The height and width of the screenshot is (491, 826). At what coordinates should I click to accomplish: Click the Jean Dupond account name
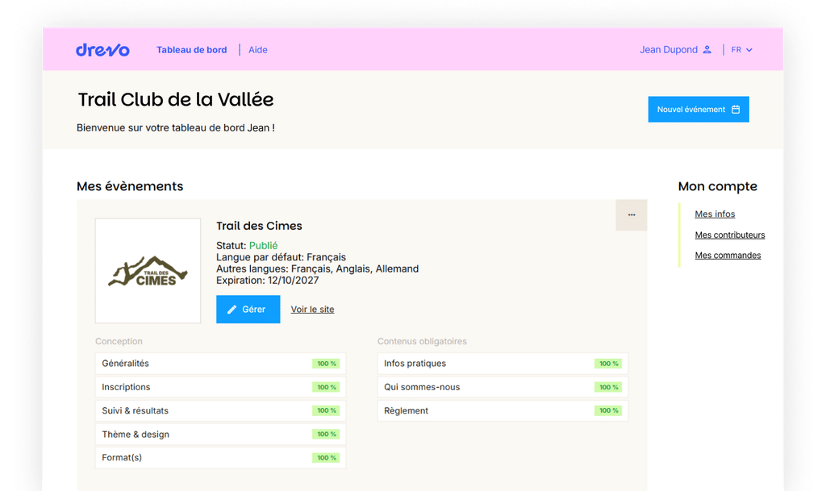669,49
